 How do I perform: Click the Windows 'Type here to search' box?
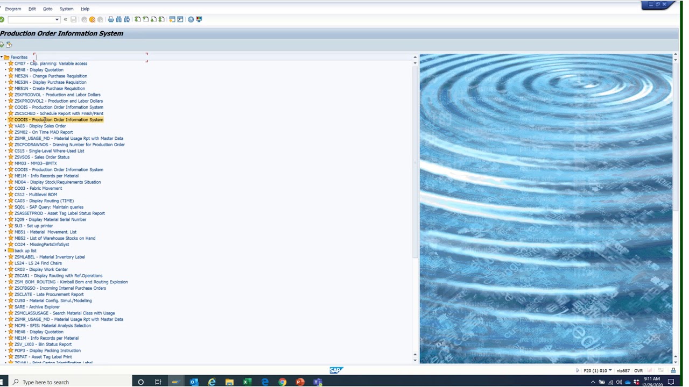coord(71,382)
